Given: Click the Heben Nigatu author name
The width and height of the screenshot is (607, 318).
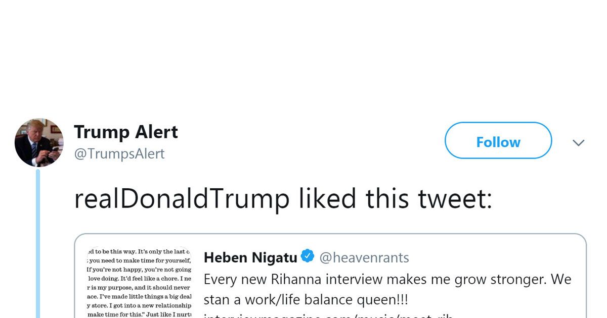Looking at the screenshot, I should 250,257.
